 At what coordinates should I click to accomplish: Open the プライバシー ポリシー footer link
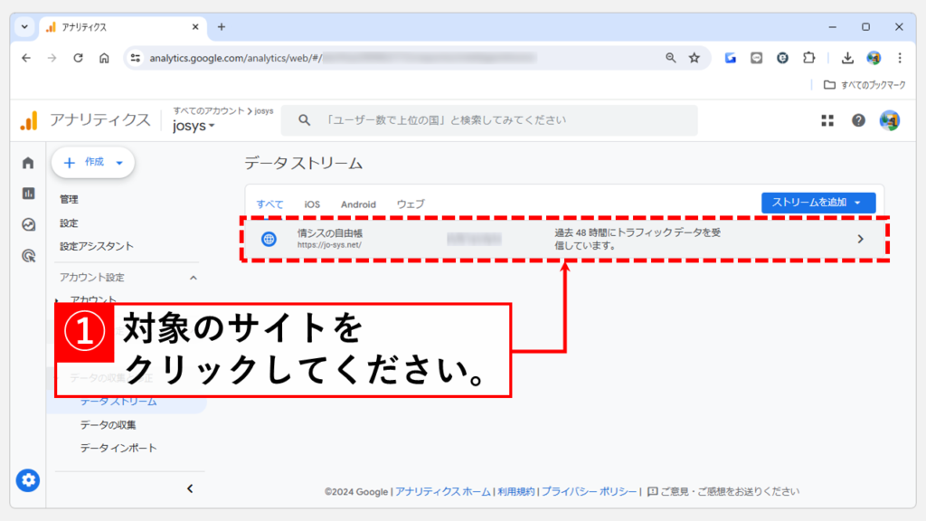point(589,491)
